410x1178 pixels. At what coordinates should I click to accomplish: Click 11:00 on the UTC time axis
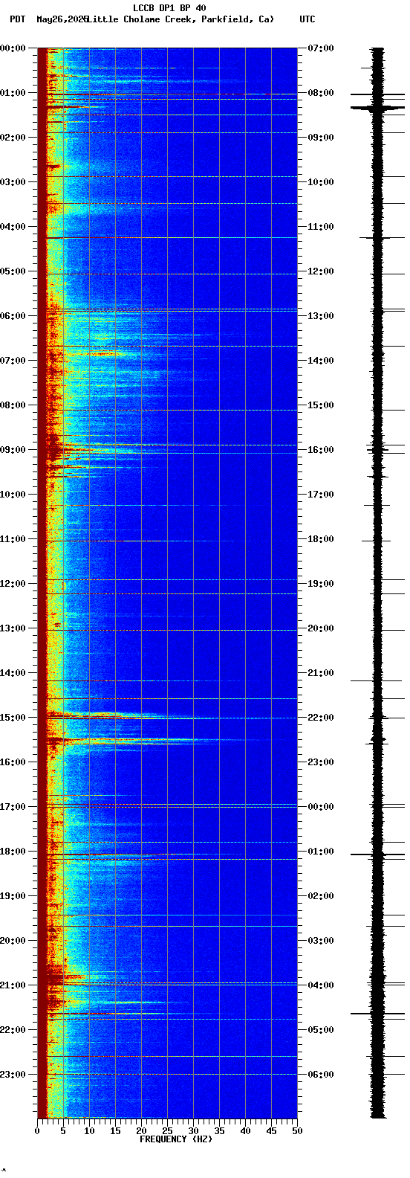[321, 227]
